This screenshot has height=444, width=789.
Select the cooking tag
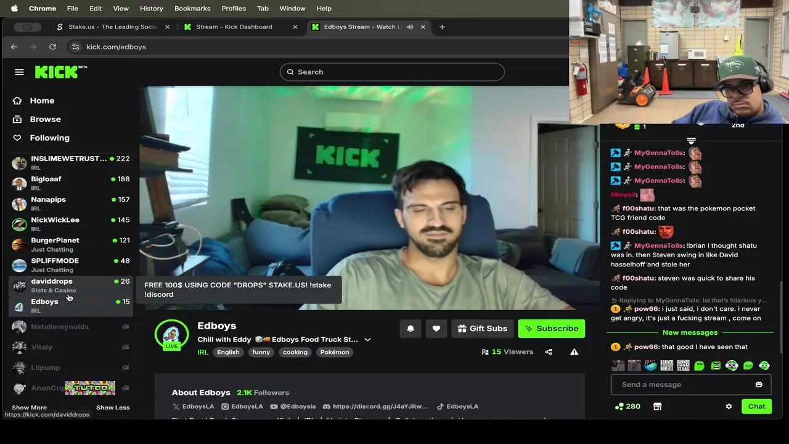(295, 352)
